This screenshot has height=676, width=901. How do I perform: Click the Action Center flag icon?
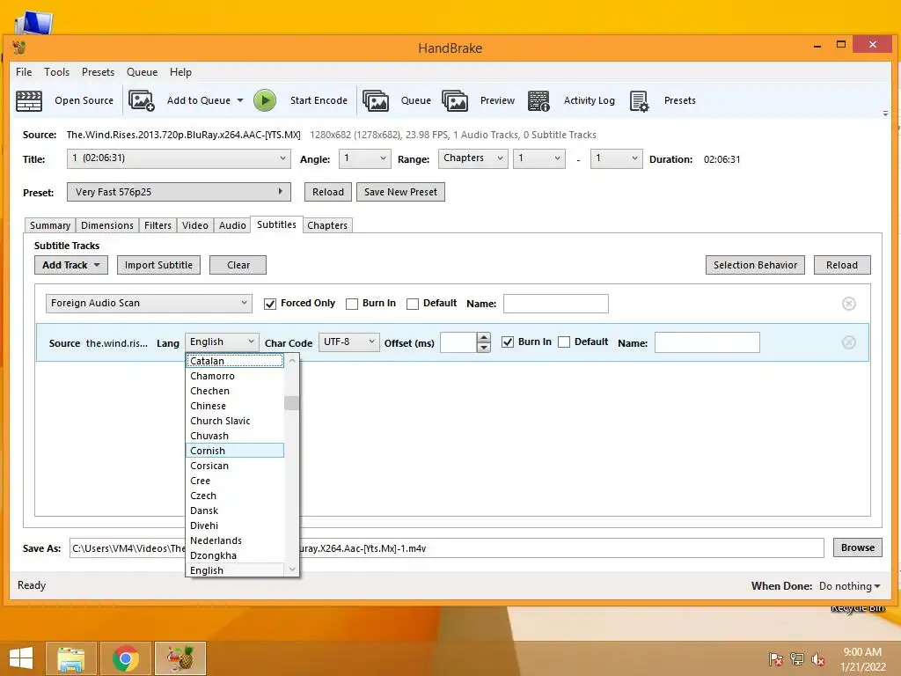pyautogui.click(x=776, y=658)
